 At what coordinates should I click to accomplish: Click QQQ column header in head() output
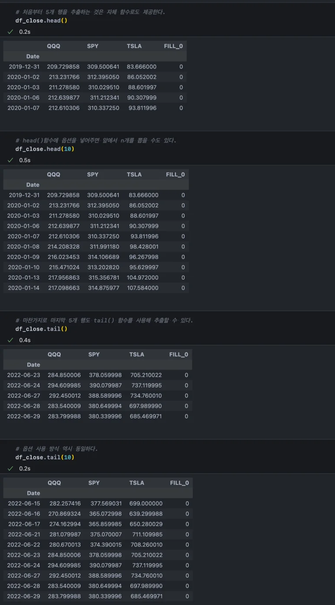point(54,46)
